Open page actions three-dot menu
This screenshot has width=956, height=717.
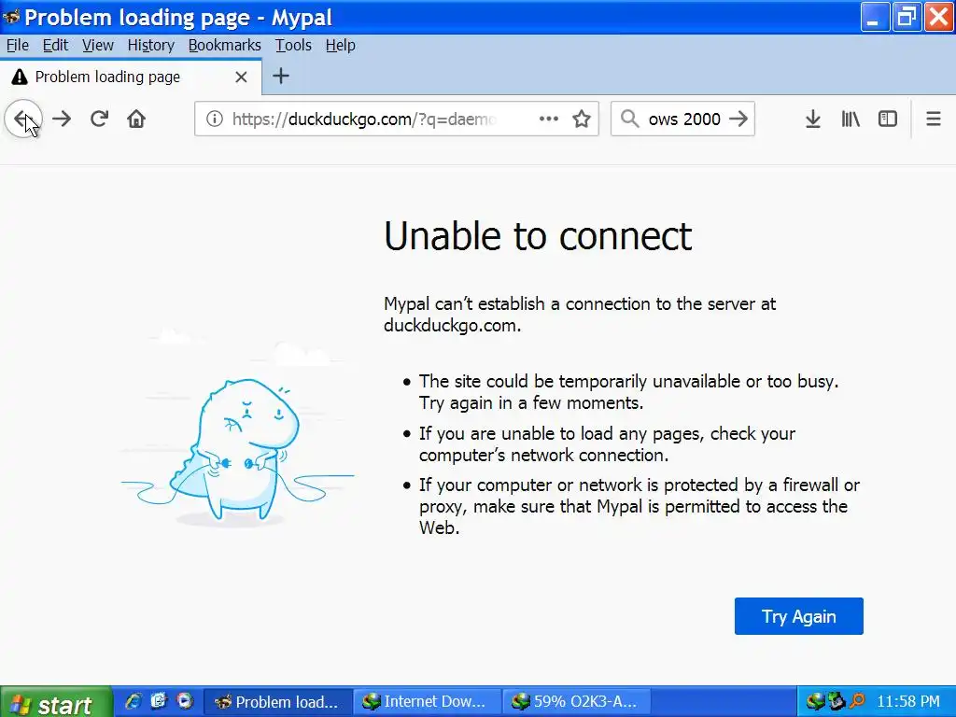coord(549,119)
